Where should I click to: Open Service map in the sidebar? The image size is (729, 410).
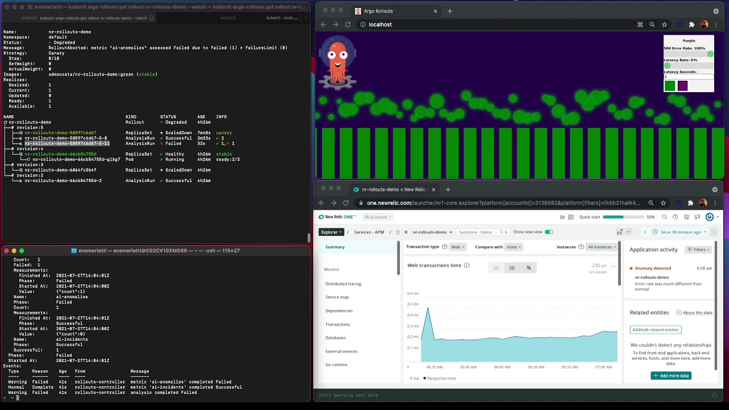pos(337,297)
